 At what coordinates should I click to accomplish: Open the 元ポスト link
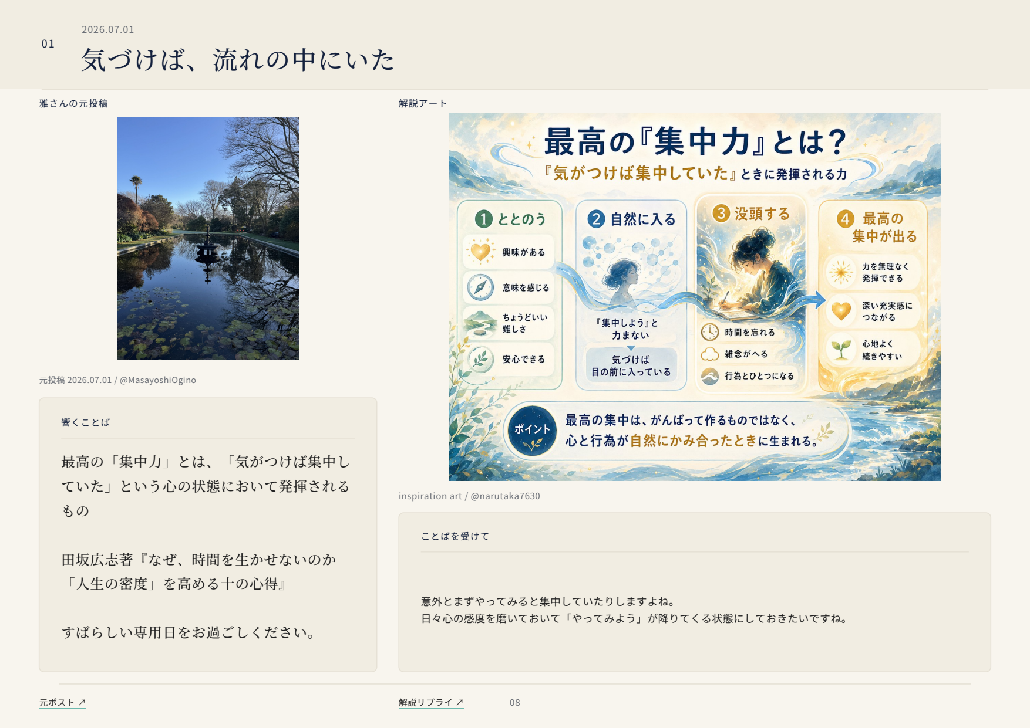point(62,702)
